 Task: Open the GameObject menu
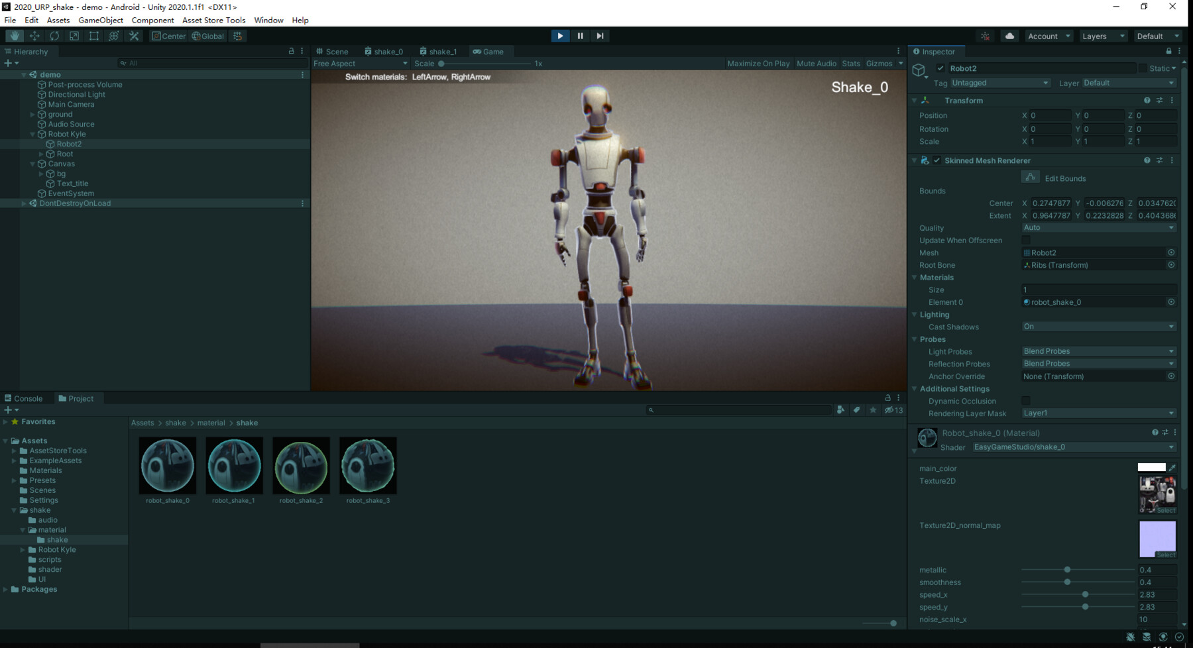tap(99, 20)
